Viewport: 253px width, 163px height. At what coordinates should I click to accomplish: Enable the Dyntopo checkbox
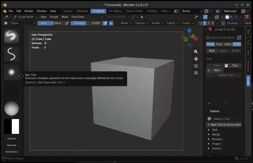[223, 23]
